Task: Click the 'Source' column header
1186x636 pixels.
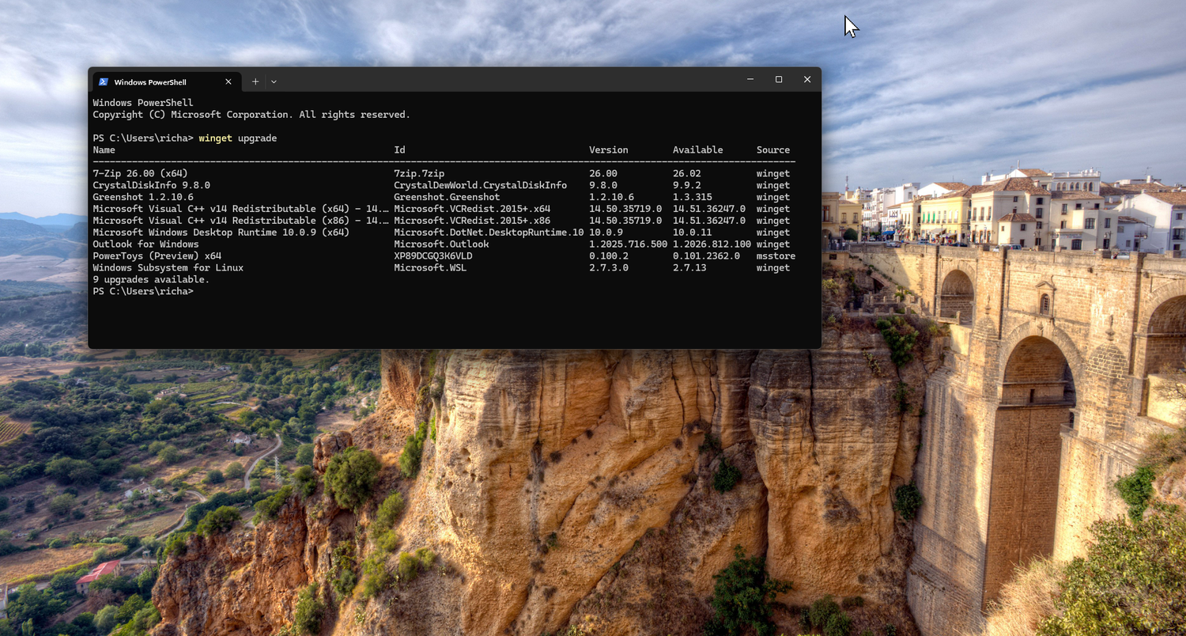Action: point(773,150)
